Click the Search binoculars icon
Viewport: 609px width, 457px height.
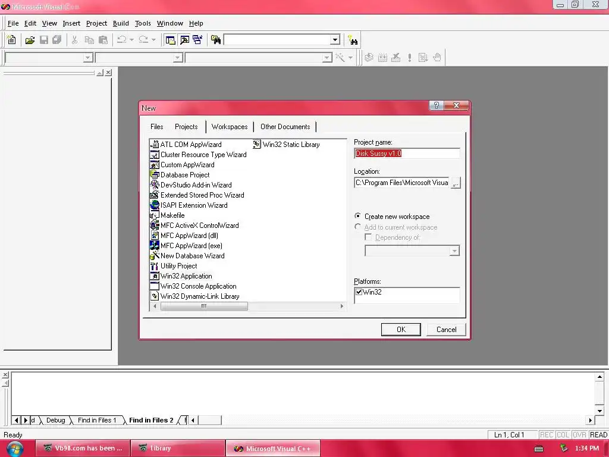click(353, 40)
